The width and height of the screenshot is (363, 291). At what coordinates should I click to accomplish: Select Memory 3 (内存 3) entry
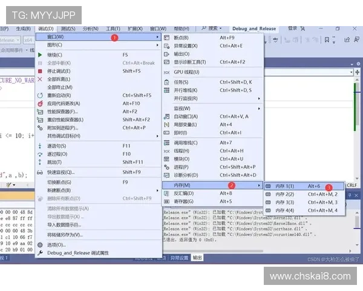[304, 202]
